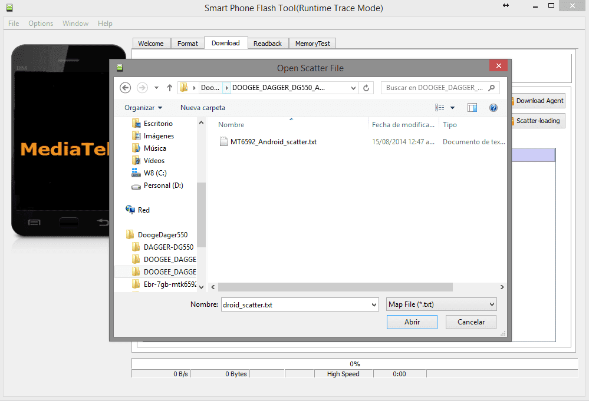Open the Options menu
Viewport: 589px width, 401px height.
(x=41, y=23)
